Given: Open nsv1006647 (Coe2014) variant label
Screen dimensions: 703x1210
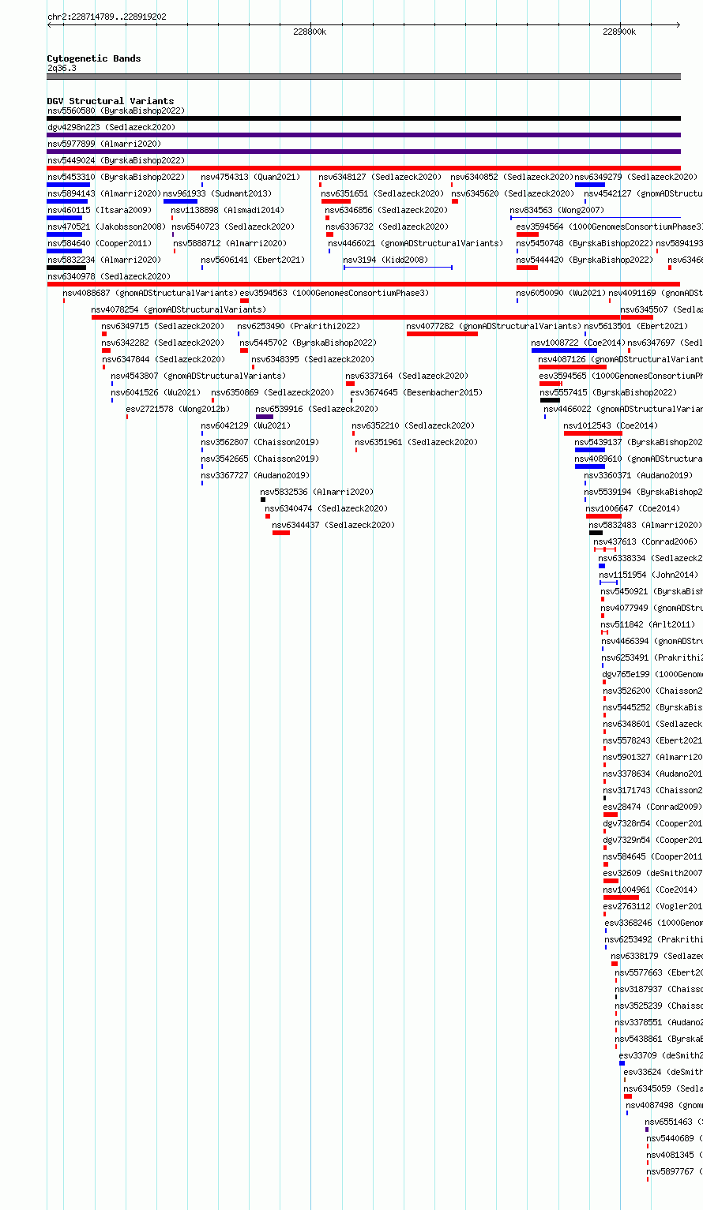Looking at the screenshot, I should [x=633, y=508].
